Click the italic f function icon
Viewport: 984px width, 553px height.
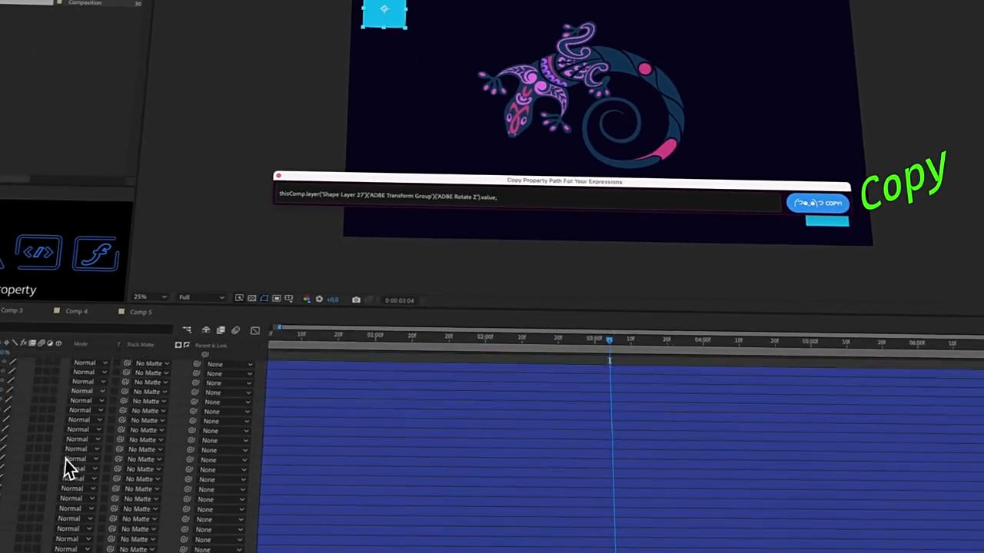pyautogui.click(x=97, y=253)
